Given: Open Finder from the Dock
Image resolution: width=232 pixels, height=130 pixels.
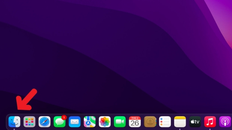Looking at the screenshot, I should pyautogui.click(x=14, y=122).
